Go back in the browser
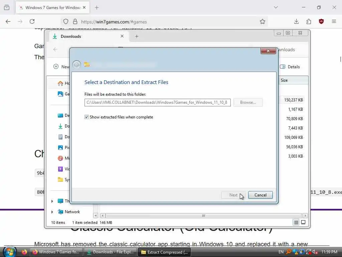This screenshot has height=257, width=342. 8,21
